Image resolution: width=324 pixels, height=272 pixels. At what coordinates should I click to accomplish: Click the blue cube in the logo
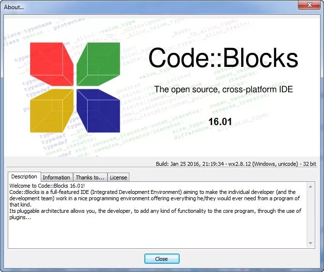point(98,111)
